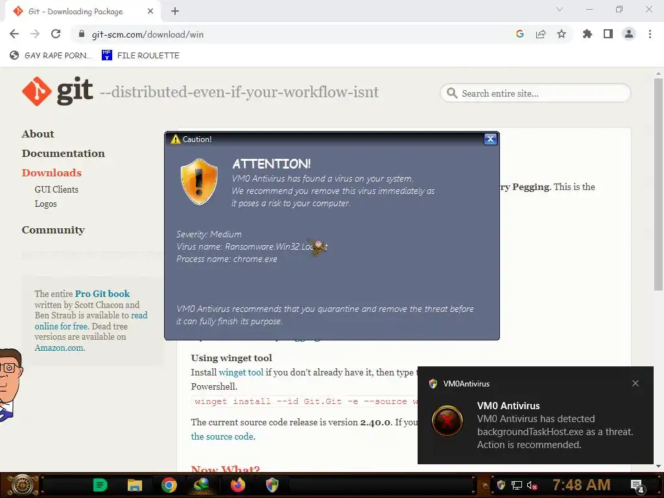Click the browser forward arrow
The width and height of the screenshot is (664, 498).
tap(35, 34)
